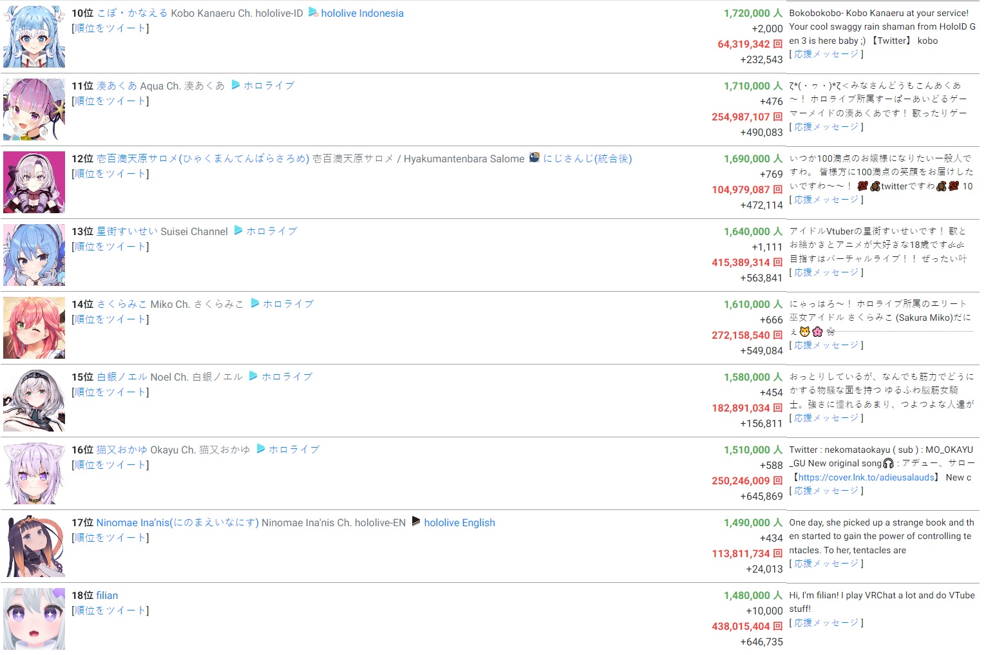This screenshot has height=655, width=986.
Task: Open the 星街すいせい channel link
Action: [x=127, y=231]
